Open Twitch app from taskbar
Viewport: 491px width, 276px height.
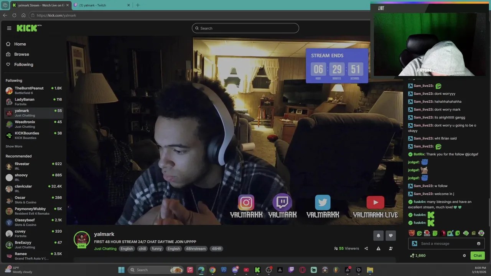point(291,270)
